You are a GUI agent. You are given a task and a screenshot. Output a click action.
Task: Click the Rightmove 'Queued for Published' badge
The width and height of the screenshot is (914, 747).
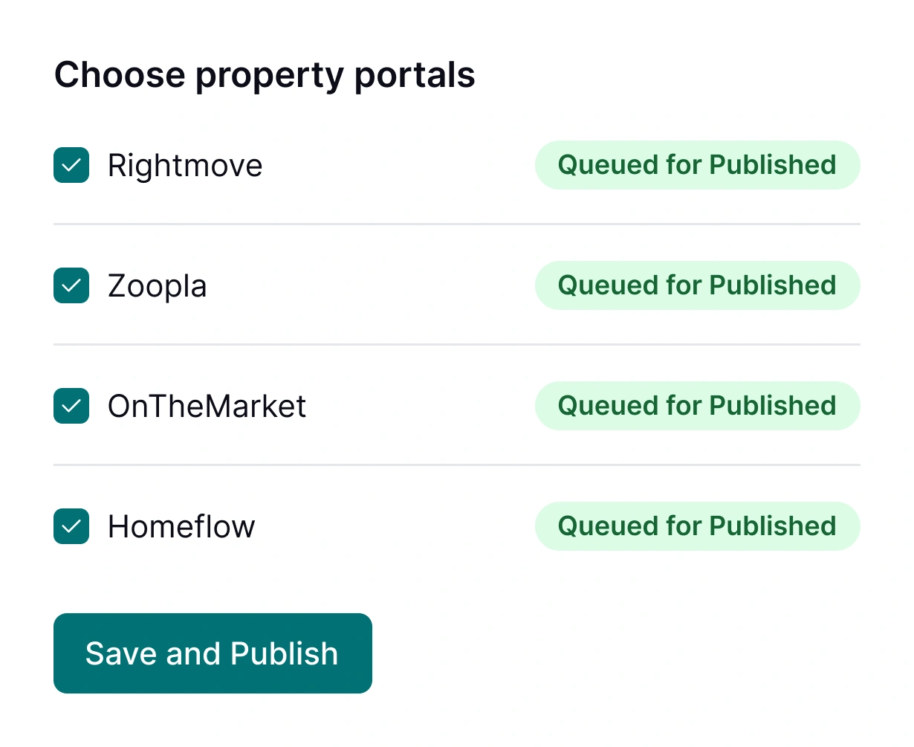(697, 165)
